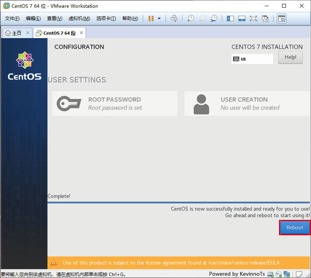Screen dimensions: 311x278
Task: Toggle the library sidebar view icon
Action: [x=230, y=18]
